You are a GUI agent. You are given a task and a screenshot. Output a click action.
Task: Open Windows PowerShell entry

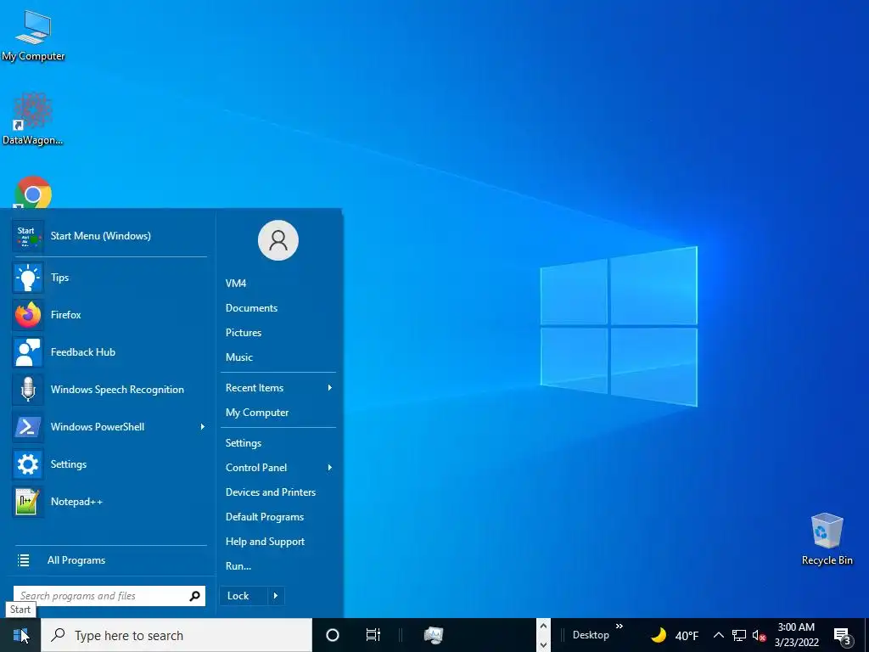109,427
